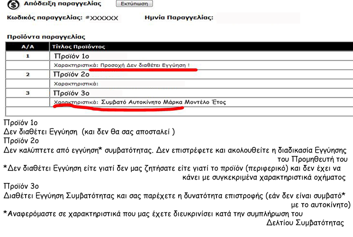Click the footnote starting *Δεν διαθέτει Εγγύηση είτε

pyautogui.click(x=172, y=168)
